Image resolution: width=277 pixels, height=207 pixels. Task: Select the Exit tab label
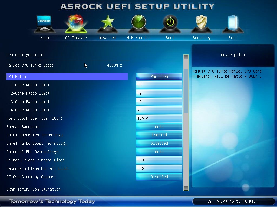[233, 38]
